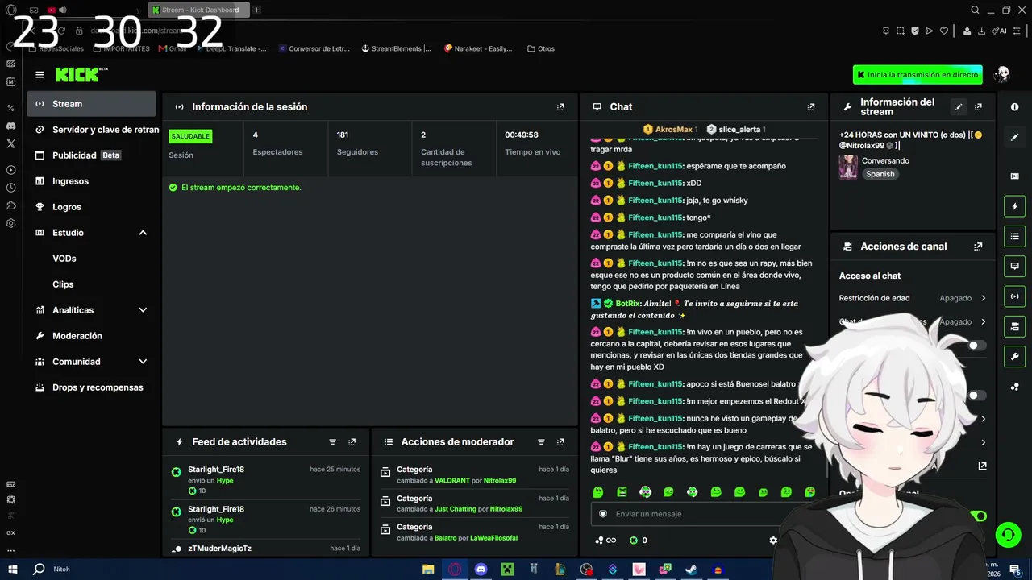Viewport: 1032px width, 580px height.
Task: Click the green support headset button
Action: [x=1007, y=534]
